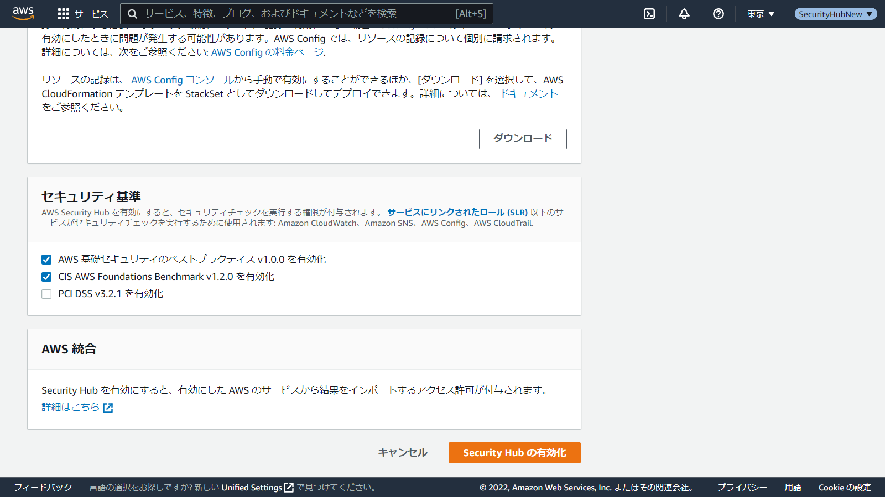This screenshot has height=497, width=885.
Task: Click the search magnifier icon
Action: (x=133, y=14)
